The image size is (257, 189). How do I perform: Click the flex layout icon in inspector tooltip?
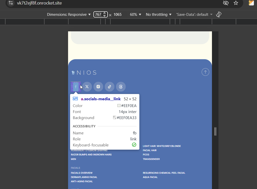(75, 99)
